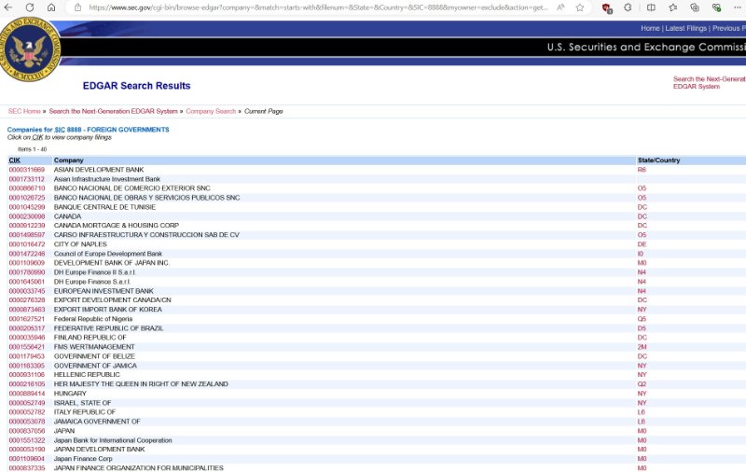Open CIK for Council of Europe Development Bank
This screenshot has height=472, width=746.
point(27,254)
